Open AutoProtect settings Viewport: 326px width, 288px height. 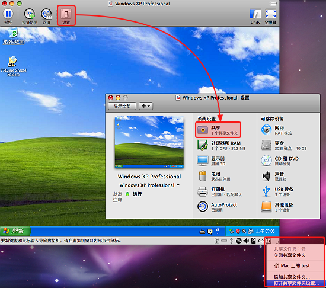(x=217, y=207)
